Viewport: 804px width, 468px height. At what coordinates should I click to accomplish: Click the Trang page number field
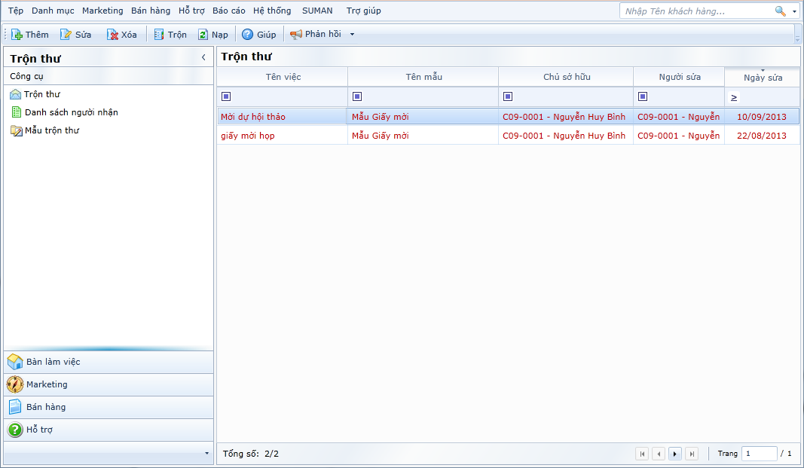click(759, 454)
